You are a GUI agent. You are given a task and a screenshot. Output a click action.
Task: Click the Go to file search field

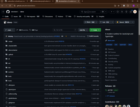point(65,30)
